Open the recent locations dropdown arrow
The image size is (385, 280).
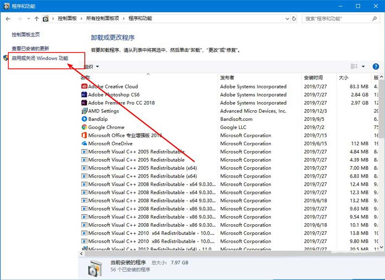(29, 19)
